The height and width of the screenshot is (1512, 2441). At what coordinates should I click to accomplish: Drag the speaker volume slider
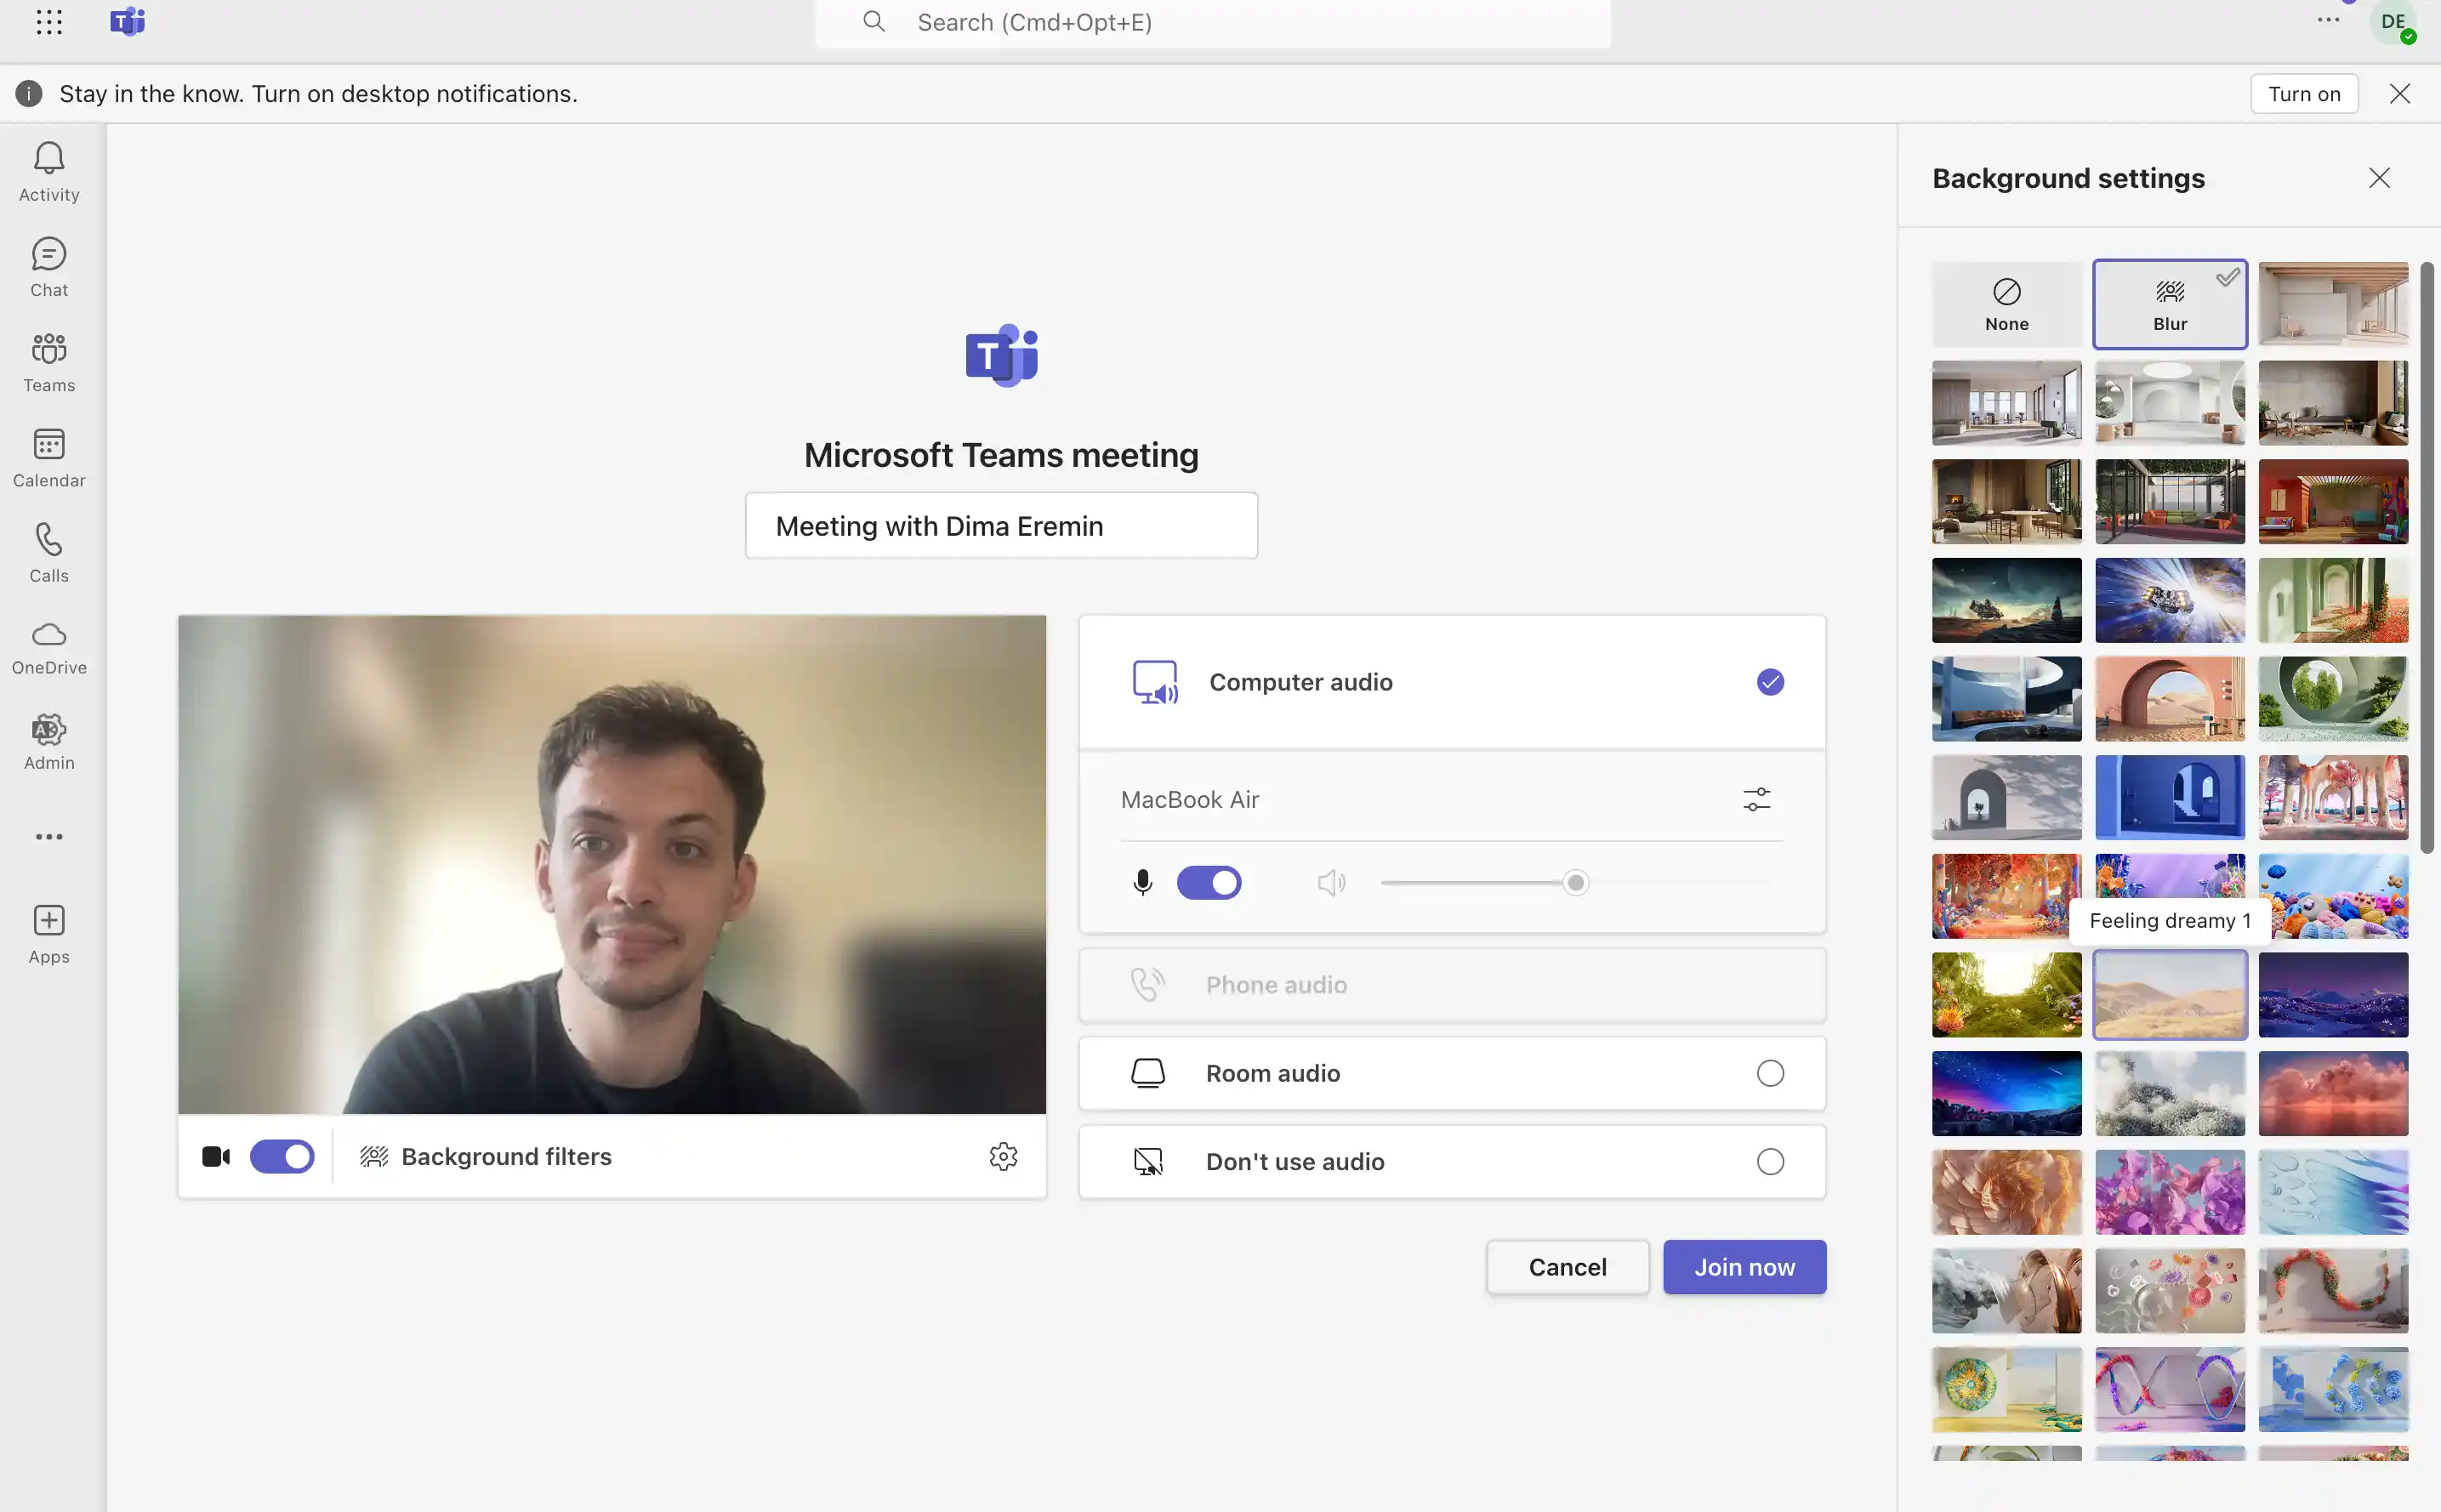(1574, 883)
